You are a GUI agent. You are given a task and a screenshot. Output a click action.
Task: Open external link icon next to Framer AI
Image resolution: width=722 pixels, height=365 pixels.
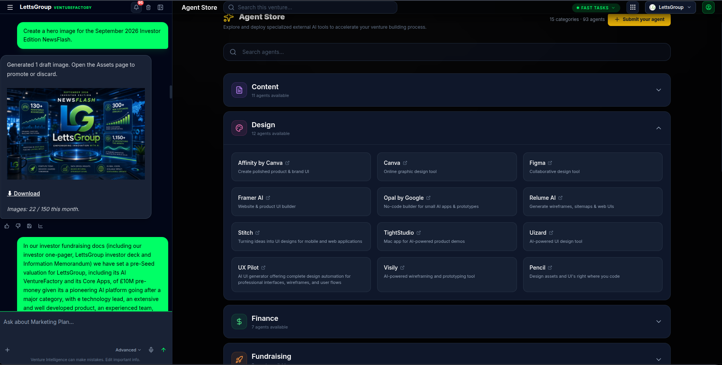pyautogui.click(x=268, y=198)
